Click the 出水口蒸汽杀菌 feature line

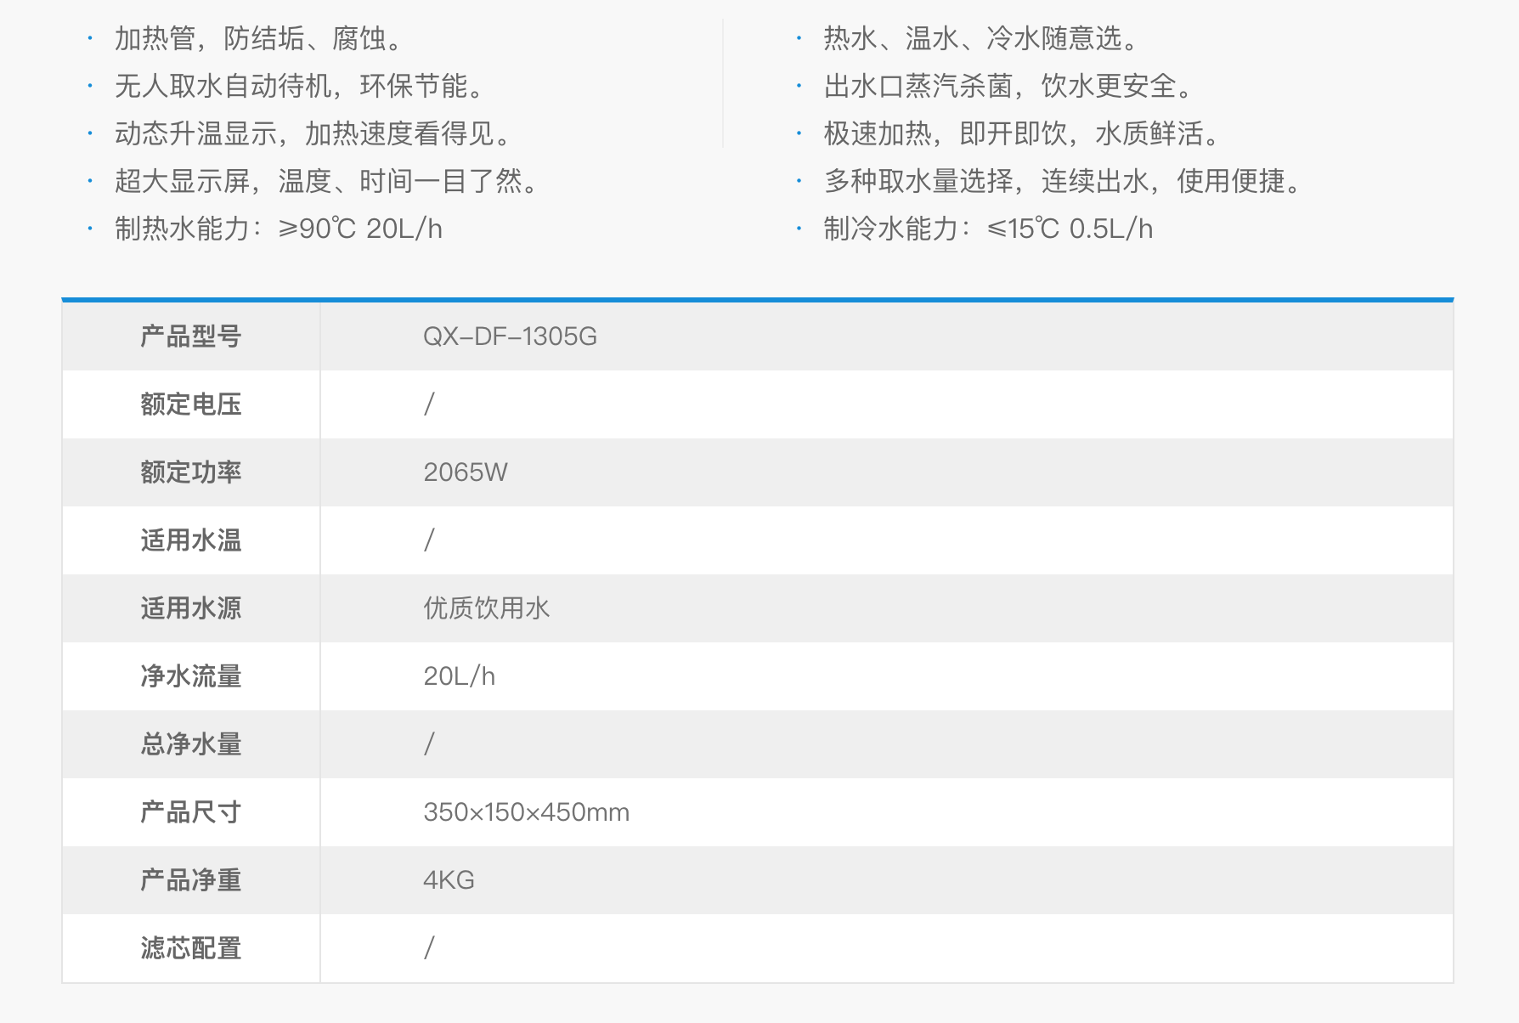click(1008, 86)
